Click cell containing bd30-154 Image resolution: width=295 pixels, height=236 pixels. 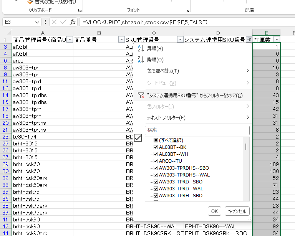click(x=43, y=137)
